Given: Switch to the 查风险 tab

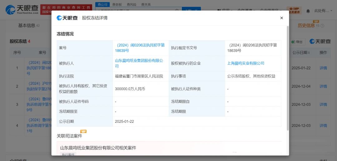Looking at the screenshot, I should pos(131,5).
